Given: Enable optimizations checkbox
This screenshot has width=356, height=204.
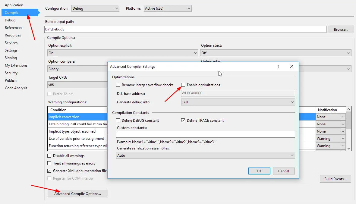Looking at the screenshot, I should pyautogui.click(x=183, y=85).
